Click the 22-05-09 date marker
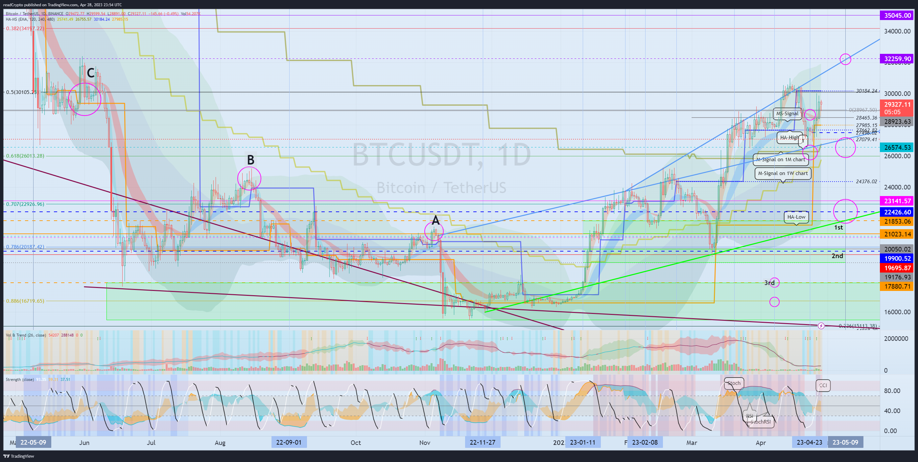This screenshot has width=918, height=462. tap(33, 442)
